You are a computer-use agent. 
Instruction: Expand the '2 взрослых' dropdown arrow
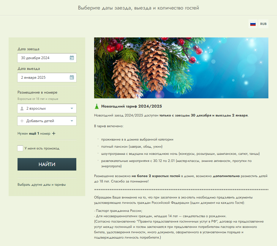72,108
